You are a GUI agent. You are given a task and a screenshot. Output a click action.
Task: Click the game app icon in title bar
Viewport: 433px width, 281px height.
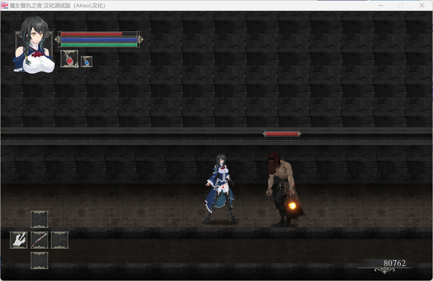point(4,5)
